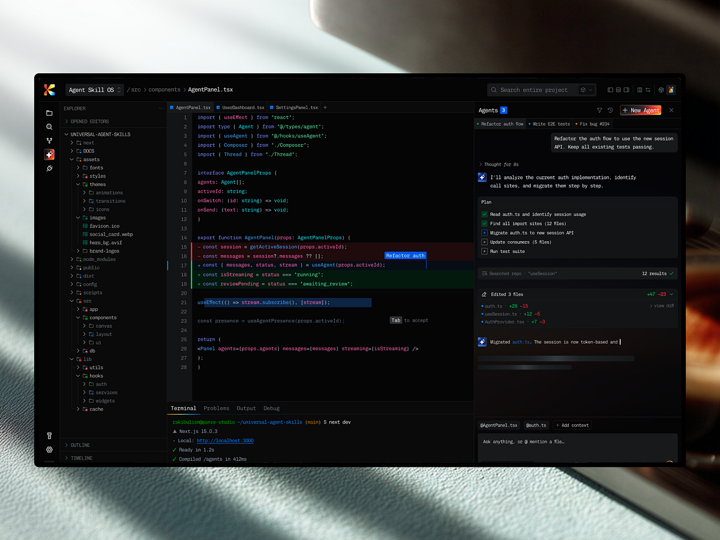Image resolution: width=720 pixels, height=540 pixels.
Task: Click the Explorer more options ellipsis
Action: coord(161,109)
